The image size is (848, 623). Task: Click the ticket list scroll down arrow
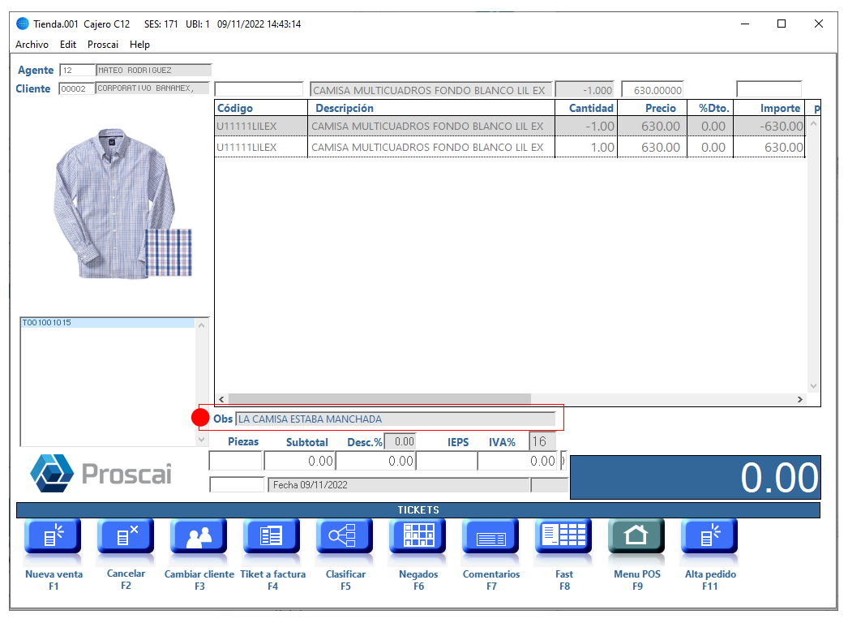[x=201, y=440]
